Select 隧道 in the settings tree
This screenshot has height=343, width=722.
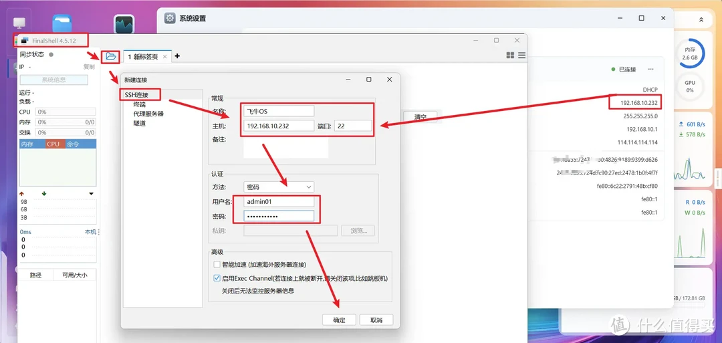tap(140, 124)
